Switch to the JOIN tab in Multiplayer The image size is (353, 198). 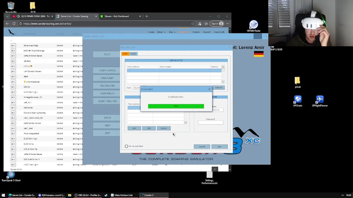(125, 54)
